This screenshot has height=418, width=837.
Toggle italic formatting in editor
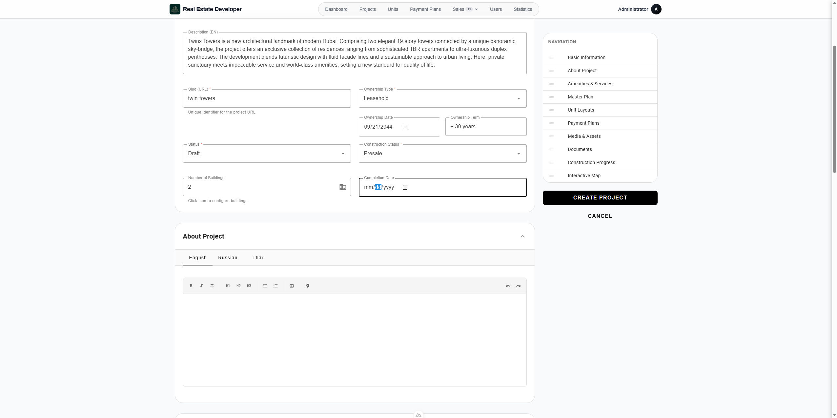(201, 286)
